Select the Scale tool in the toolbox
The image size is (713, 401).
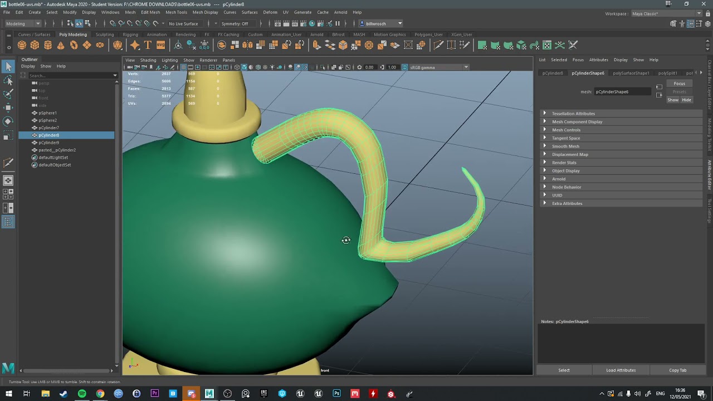pos(8,135)
